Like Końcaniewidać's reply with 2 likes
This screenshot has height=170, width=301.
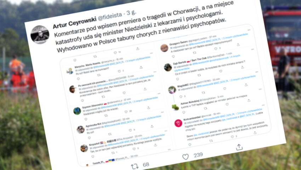coord(232,137)
